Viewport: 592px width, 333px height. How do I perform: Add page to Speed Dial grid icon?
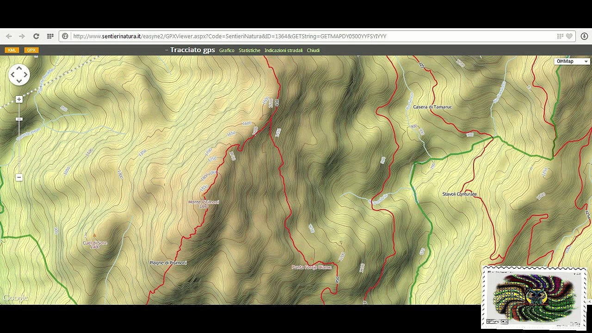(x=560, y=36)
